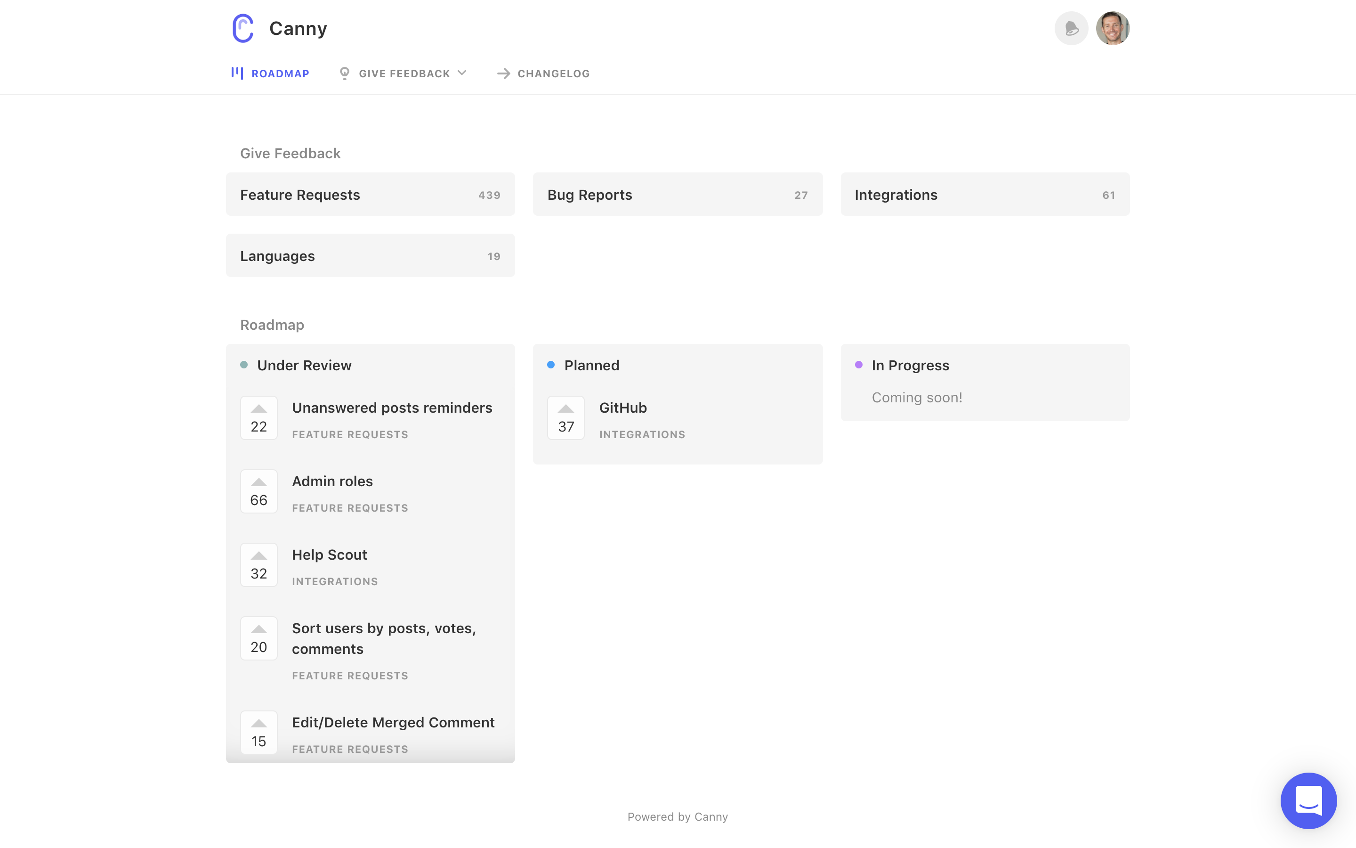1356x848 pixels.
Task: Go to the Changelog tab
Action: click(x=543, y=73)
